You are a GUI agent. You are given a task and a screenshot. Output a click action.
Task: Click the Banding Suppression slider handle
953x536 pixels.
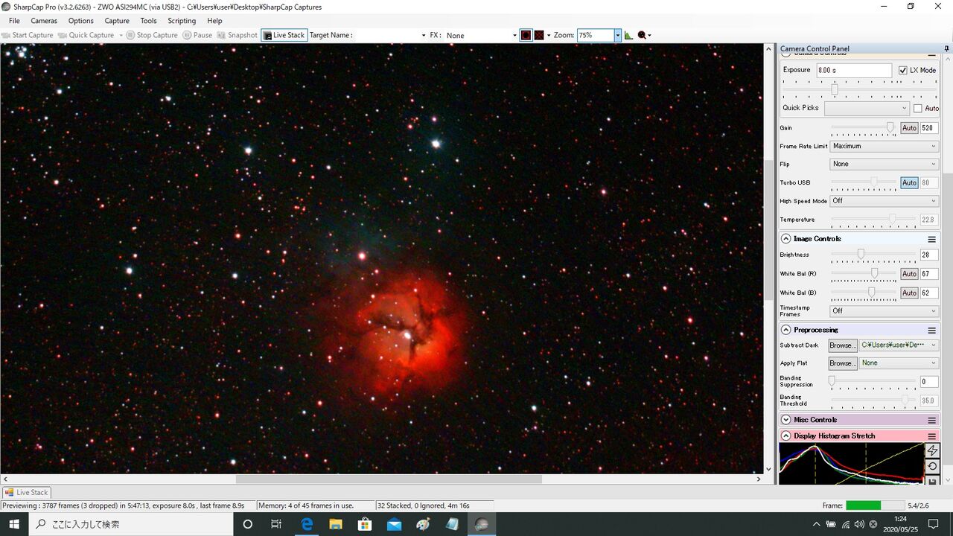coord(832,381)
